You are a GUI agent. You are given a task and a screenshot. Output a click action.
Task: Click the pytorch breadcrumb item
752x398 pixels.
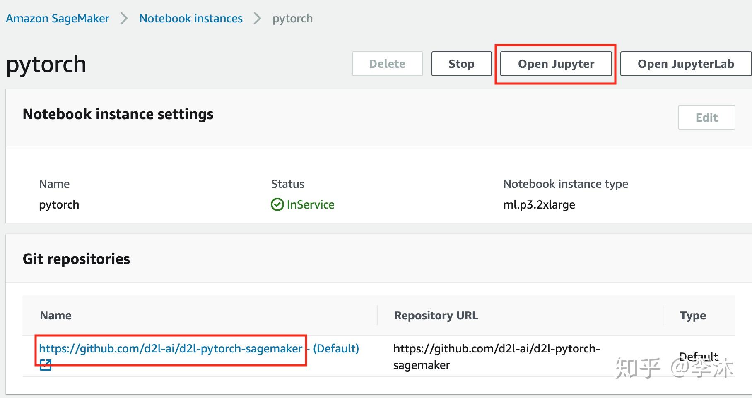click(x=292, y=19)
